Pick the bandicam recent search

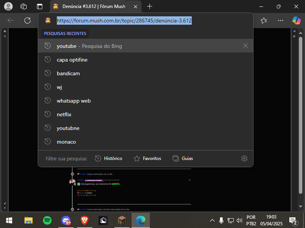point(146,73)
